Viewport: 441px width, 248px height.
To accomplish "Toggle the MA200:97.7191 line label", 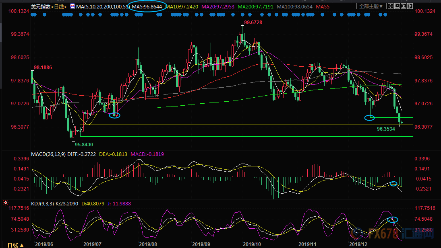I will [267, 6].
